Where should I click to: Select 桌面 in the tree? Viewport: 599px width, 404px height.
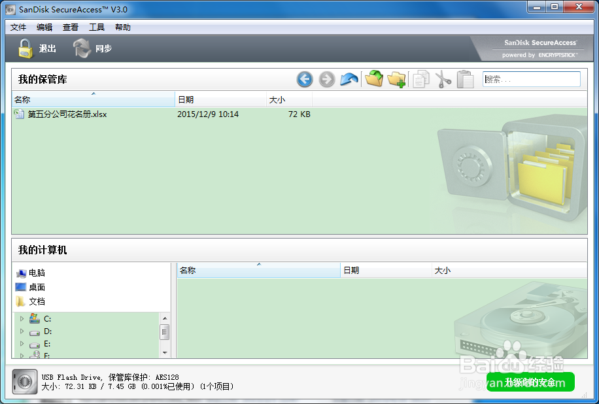pyautogui.click(x=37, y=287)
